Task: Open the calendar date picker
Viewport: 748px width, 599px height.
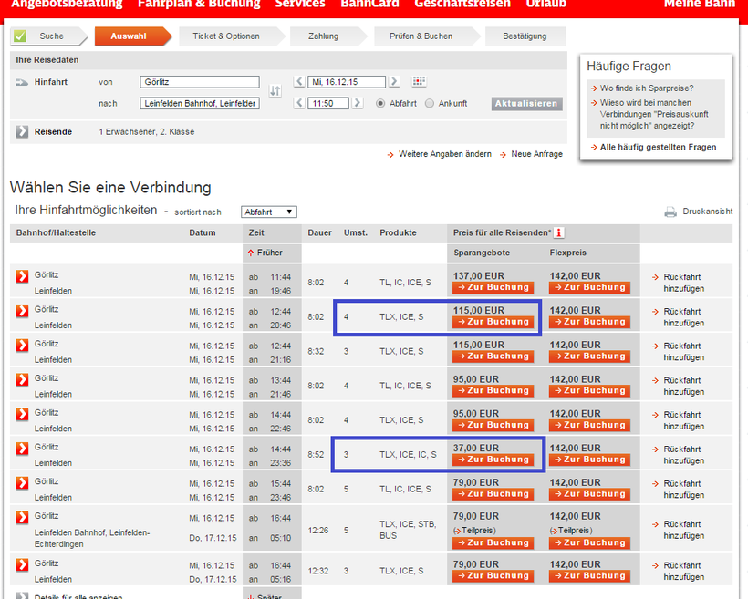Action: pos(419,82)
